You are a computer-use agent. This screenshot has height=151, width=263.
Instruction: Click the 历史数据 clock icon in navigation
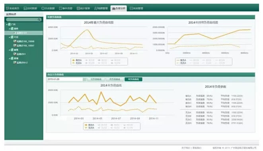pyautogui.click(x=43, y=8)
